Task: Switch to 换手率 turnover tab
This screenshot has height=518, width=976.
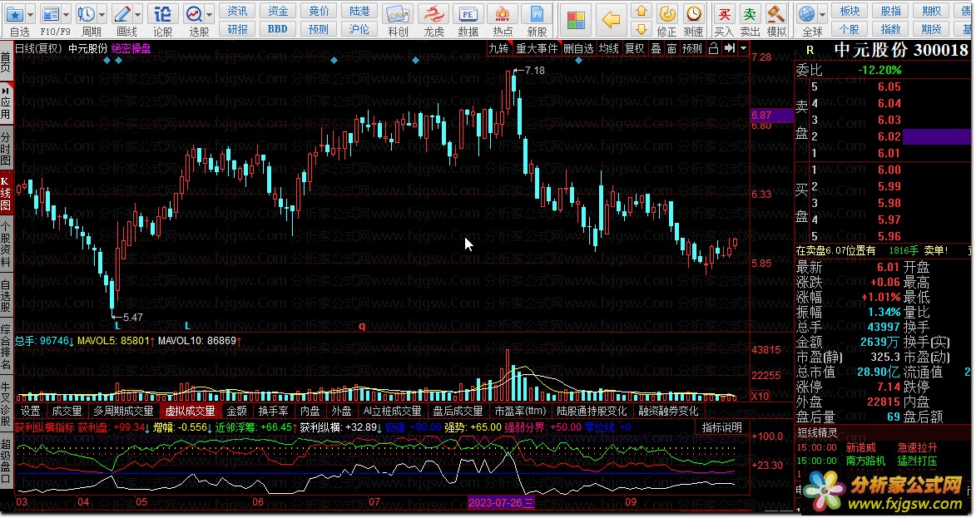Action: point(273,411)
